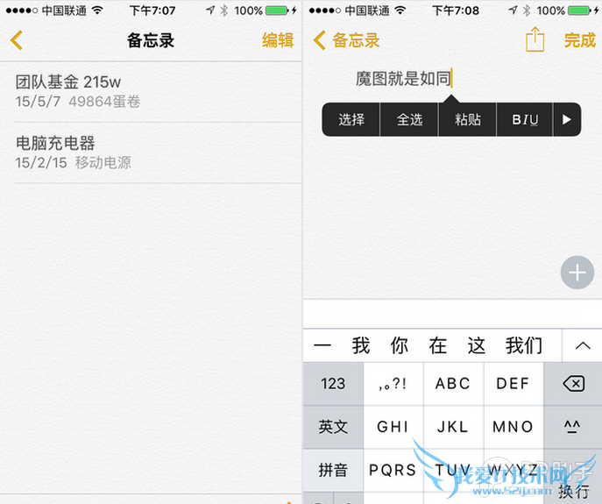The image size is (602, 504).
Task: Tap the GHI key
Action: (393, 427)
